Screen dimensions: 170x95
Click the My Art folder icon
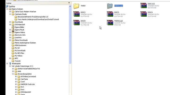pyautogui.click(x=13, y=48)
